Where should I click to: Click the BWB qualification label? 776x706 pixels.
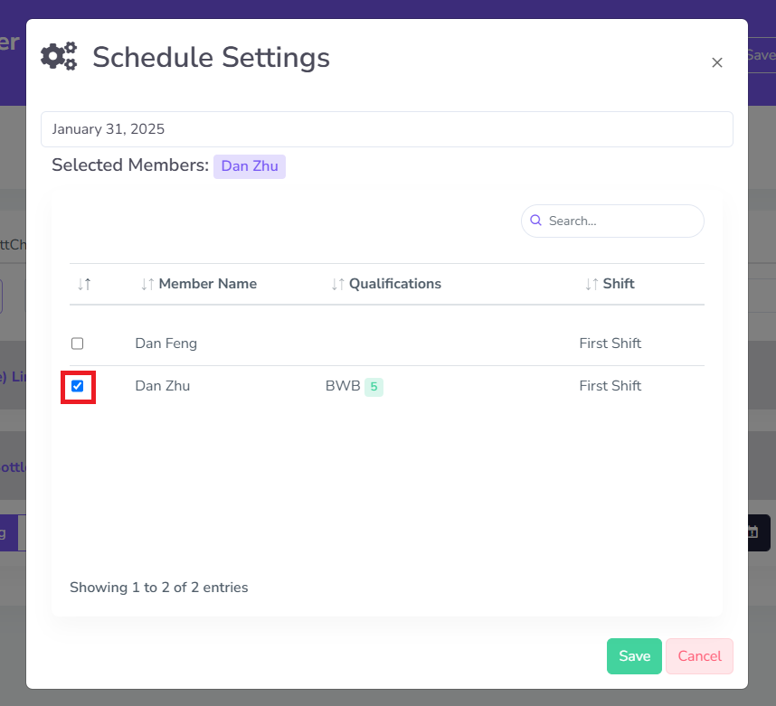coord(343,386)
